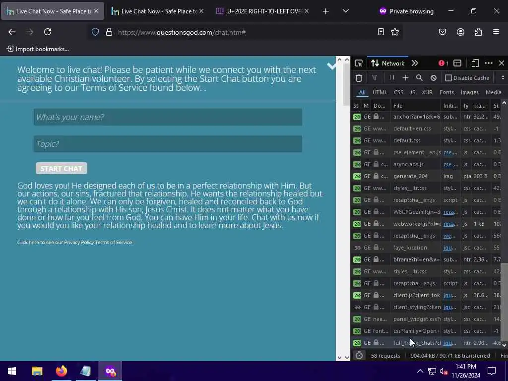Open File Explorer from taskbar

tap(37, 371)
